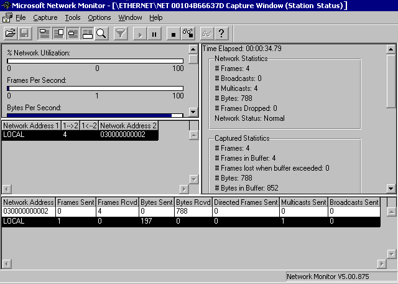Click the magnifying glass zoom pane icon
398x284 pixels.
coord(101,33)
